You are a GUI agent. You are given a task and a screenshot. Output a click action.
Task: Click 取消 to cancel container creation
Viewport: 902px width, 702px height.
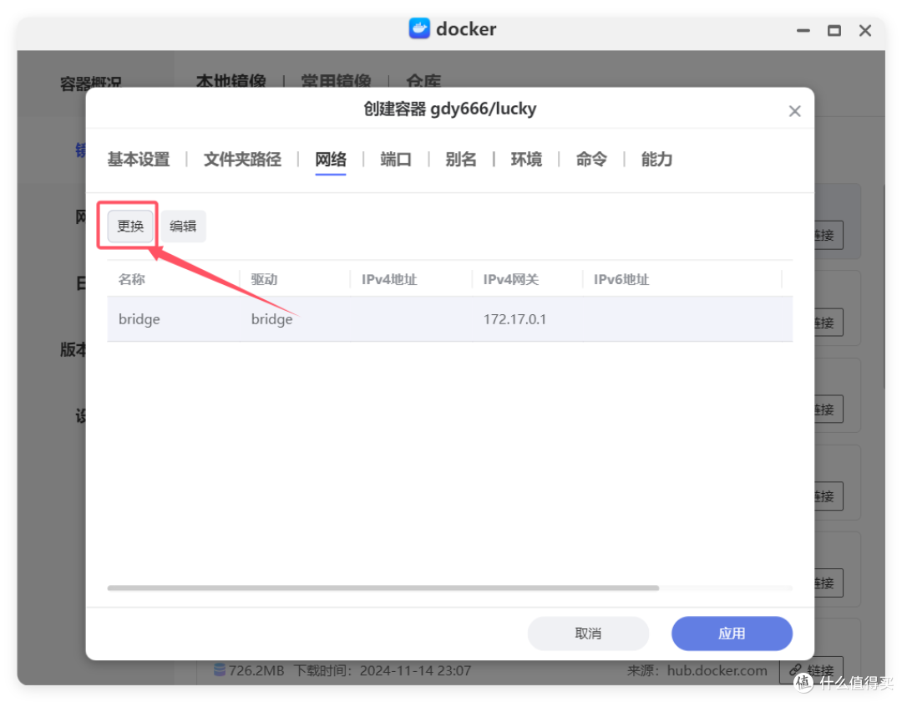click(x=587, y=633)
